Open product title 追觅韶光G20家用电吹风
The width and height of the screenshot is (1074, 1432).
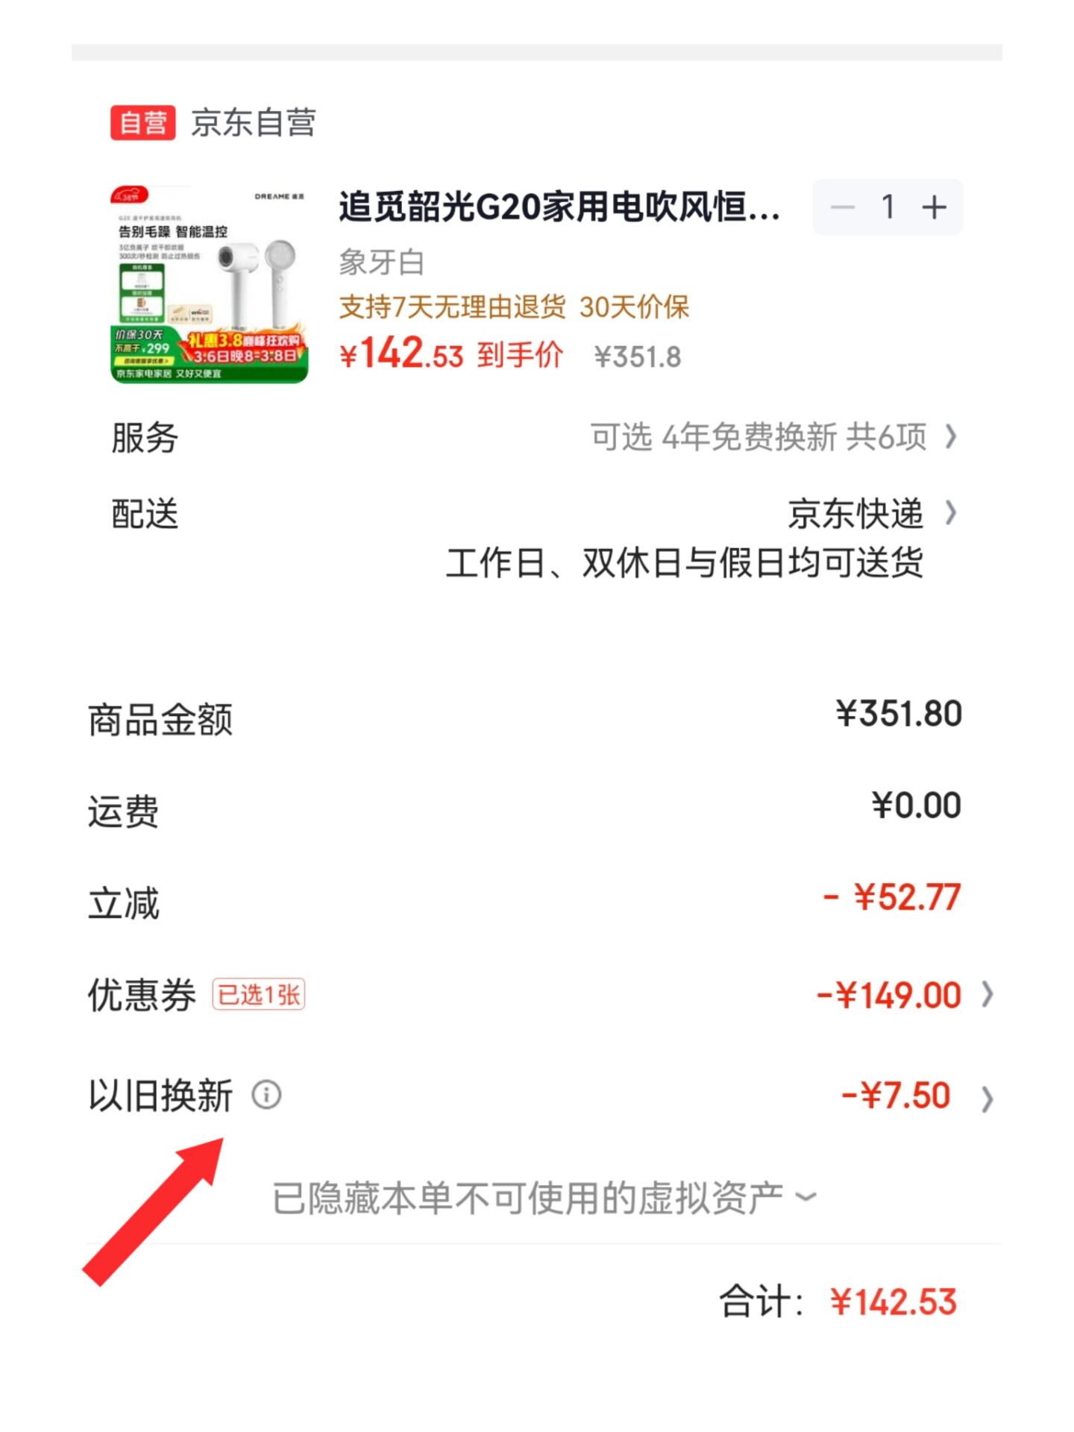click(x=559, y=207)
